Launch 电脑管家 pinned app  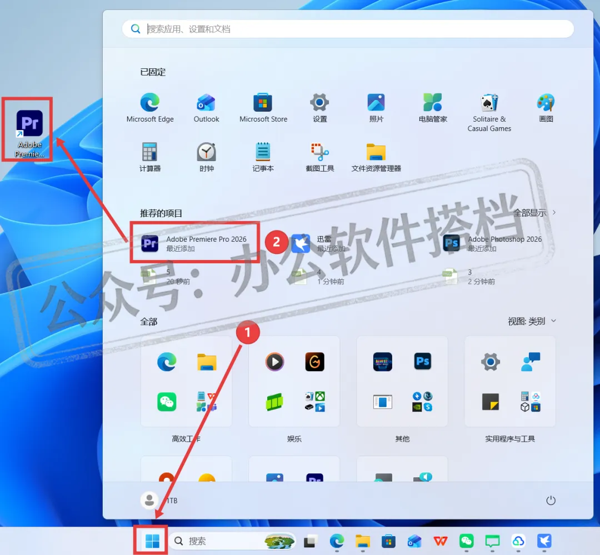(x=433, y=108)
